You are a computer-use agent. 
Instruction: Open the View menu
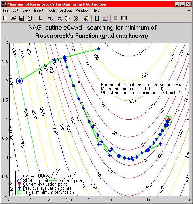point(26,10)
